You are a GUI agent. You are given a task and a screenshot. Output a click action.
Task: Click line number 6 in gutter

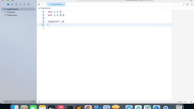(x=43, y=28)
